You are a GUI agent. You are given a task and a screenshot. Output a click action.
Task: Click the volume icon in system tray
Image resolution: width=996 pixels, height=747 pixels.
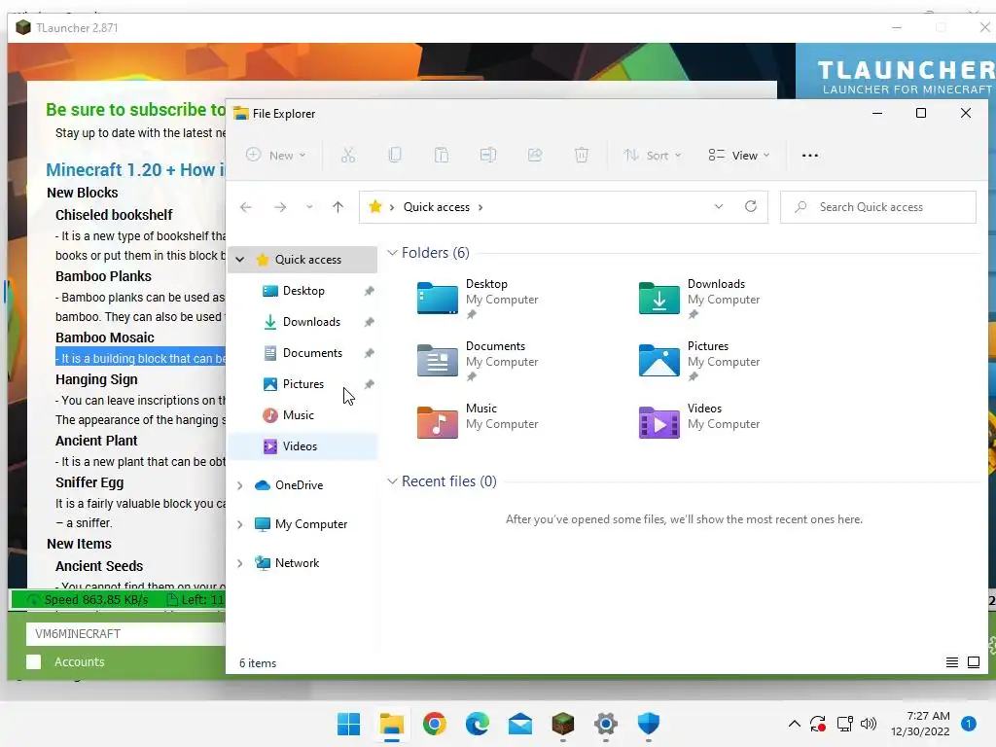point(869,724)
